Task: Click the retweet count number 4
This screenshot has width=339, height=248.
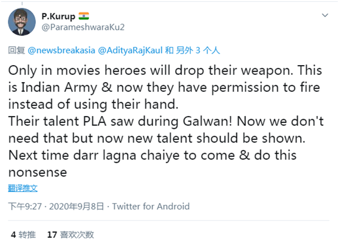Action: coord(13,235)
